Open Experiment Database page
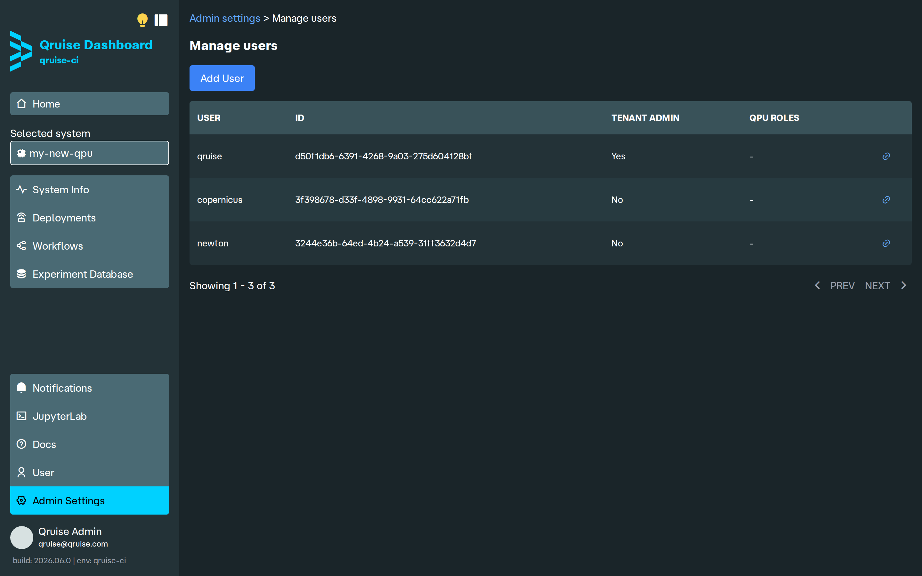The width and height of the screenshot is (922, 576). pyautogui.click(x=90, y=274)
